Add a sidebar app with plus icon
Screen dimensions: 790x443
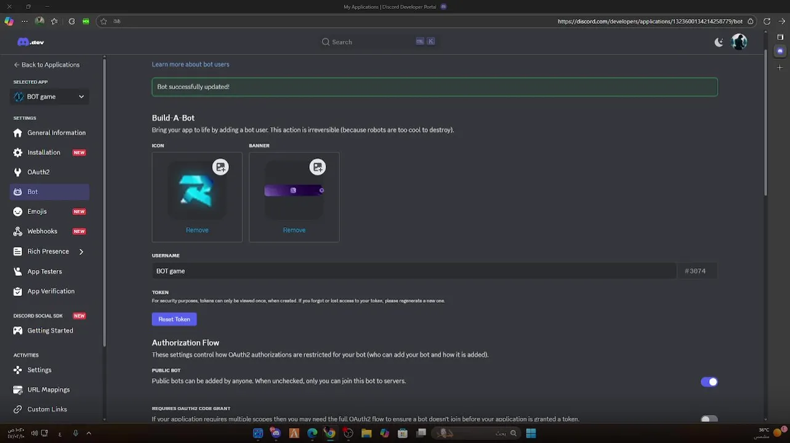780,67
